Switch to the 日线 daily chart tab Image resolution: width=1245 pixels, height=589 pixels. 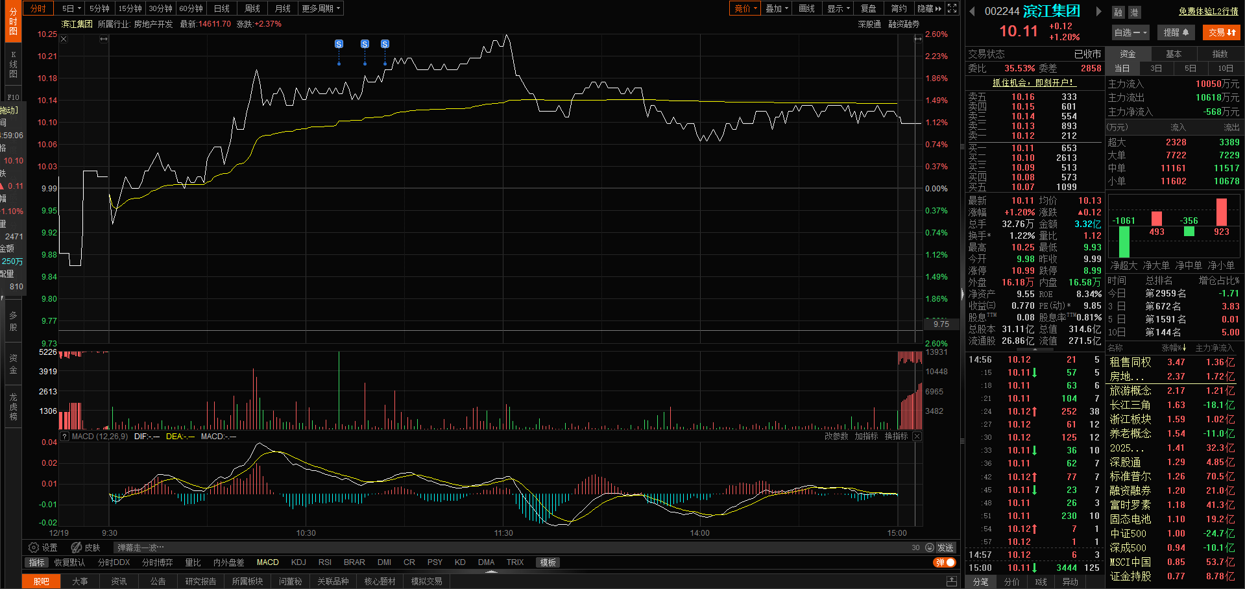(x=222, y=8)
